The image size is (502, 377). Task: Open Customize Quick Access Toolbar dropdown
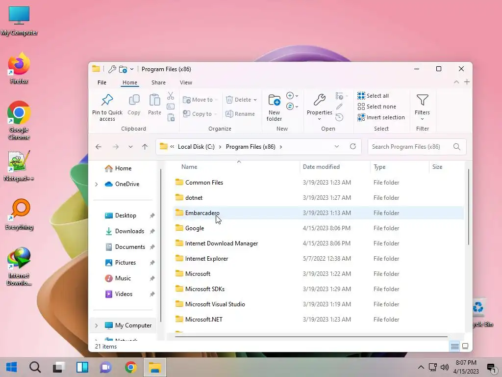(x=131, y=69)
